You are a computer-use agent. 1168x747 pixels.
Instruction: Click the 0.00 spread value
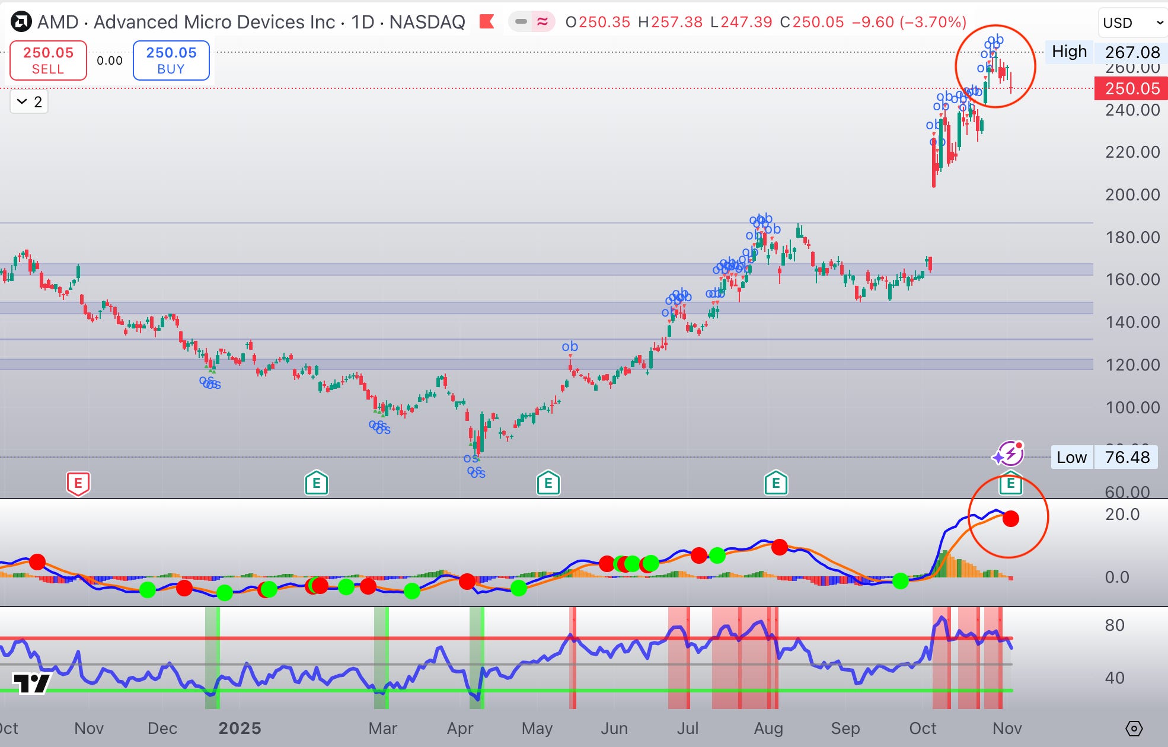(x=110, y=60)
